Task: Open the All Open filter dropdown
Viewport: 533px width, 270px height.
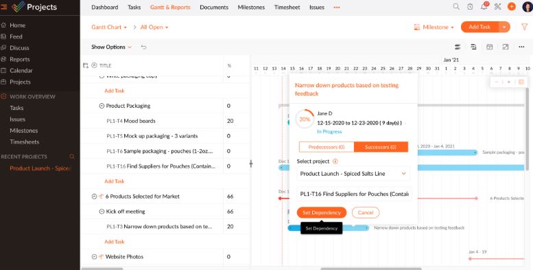Action: coord(154,27)
